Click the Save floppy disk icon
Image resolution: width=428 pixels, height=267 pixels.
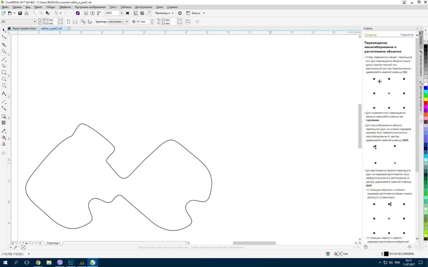pos(20,13)
